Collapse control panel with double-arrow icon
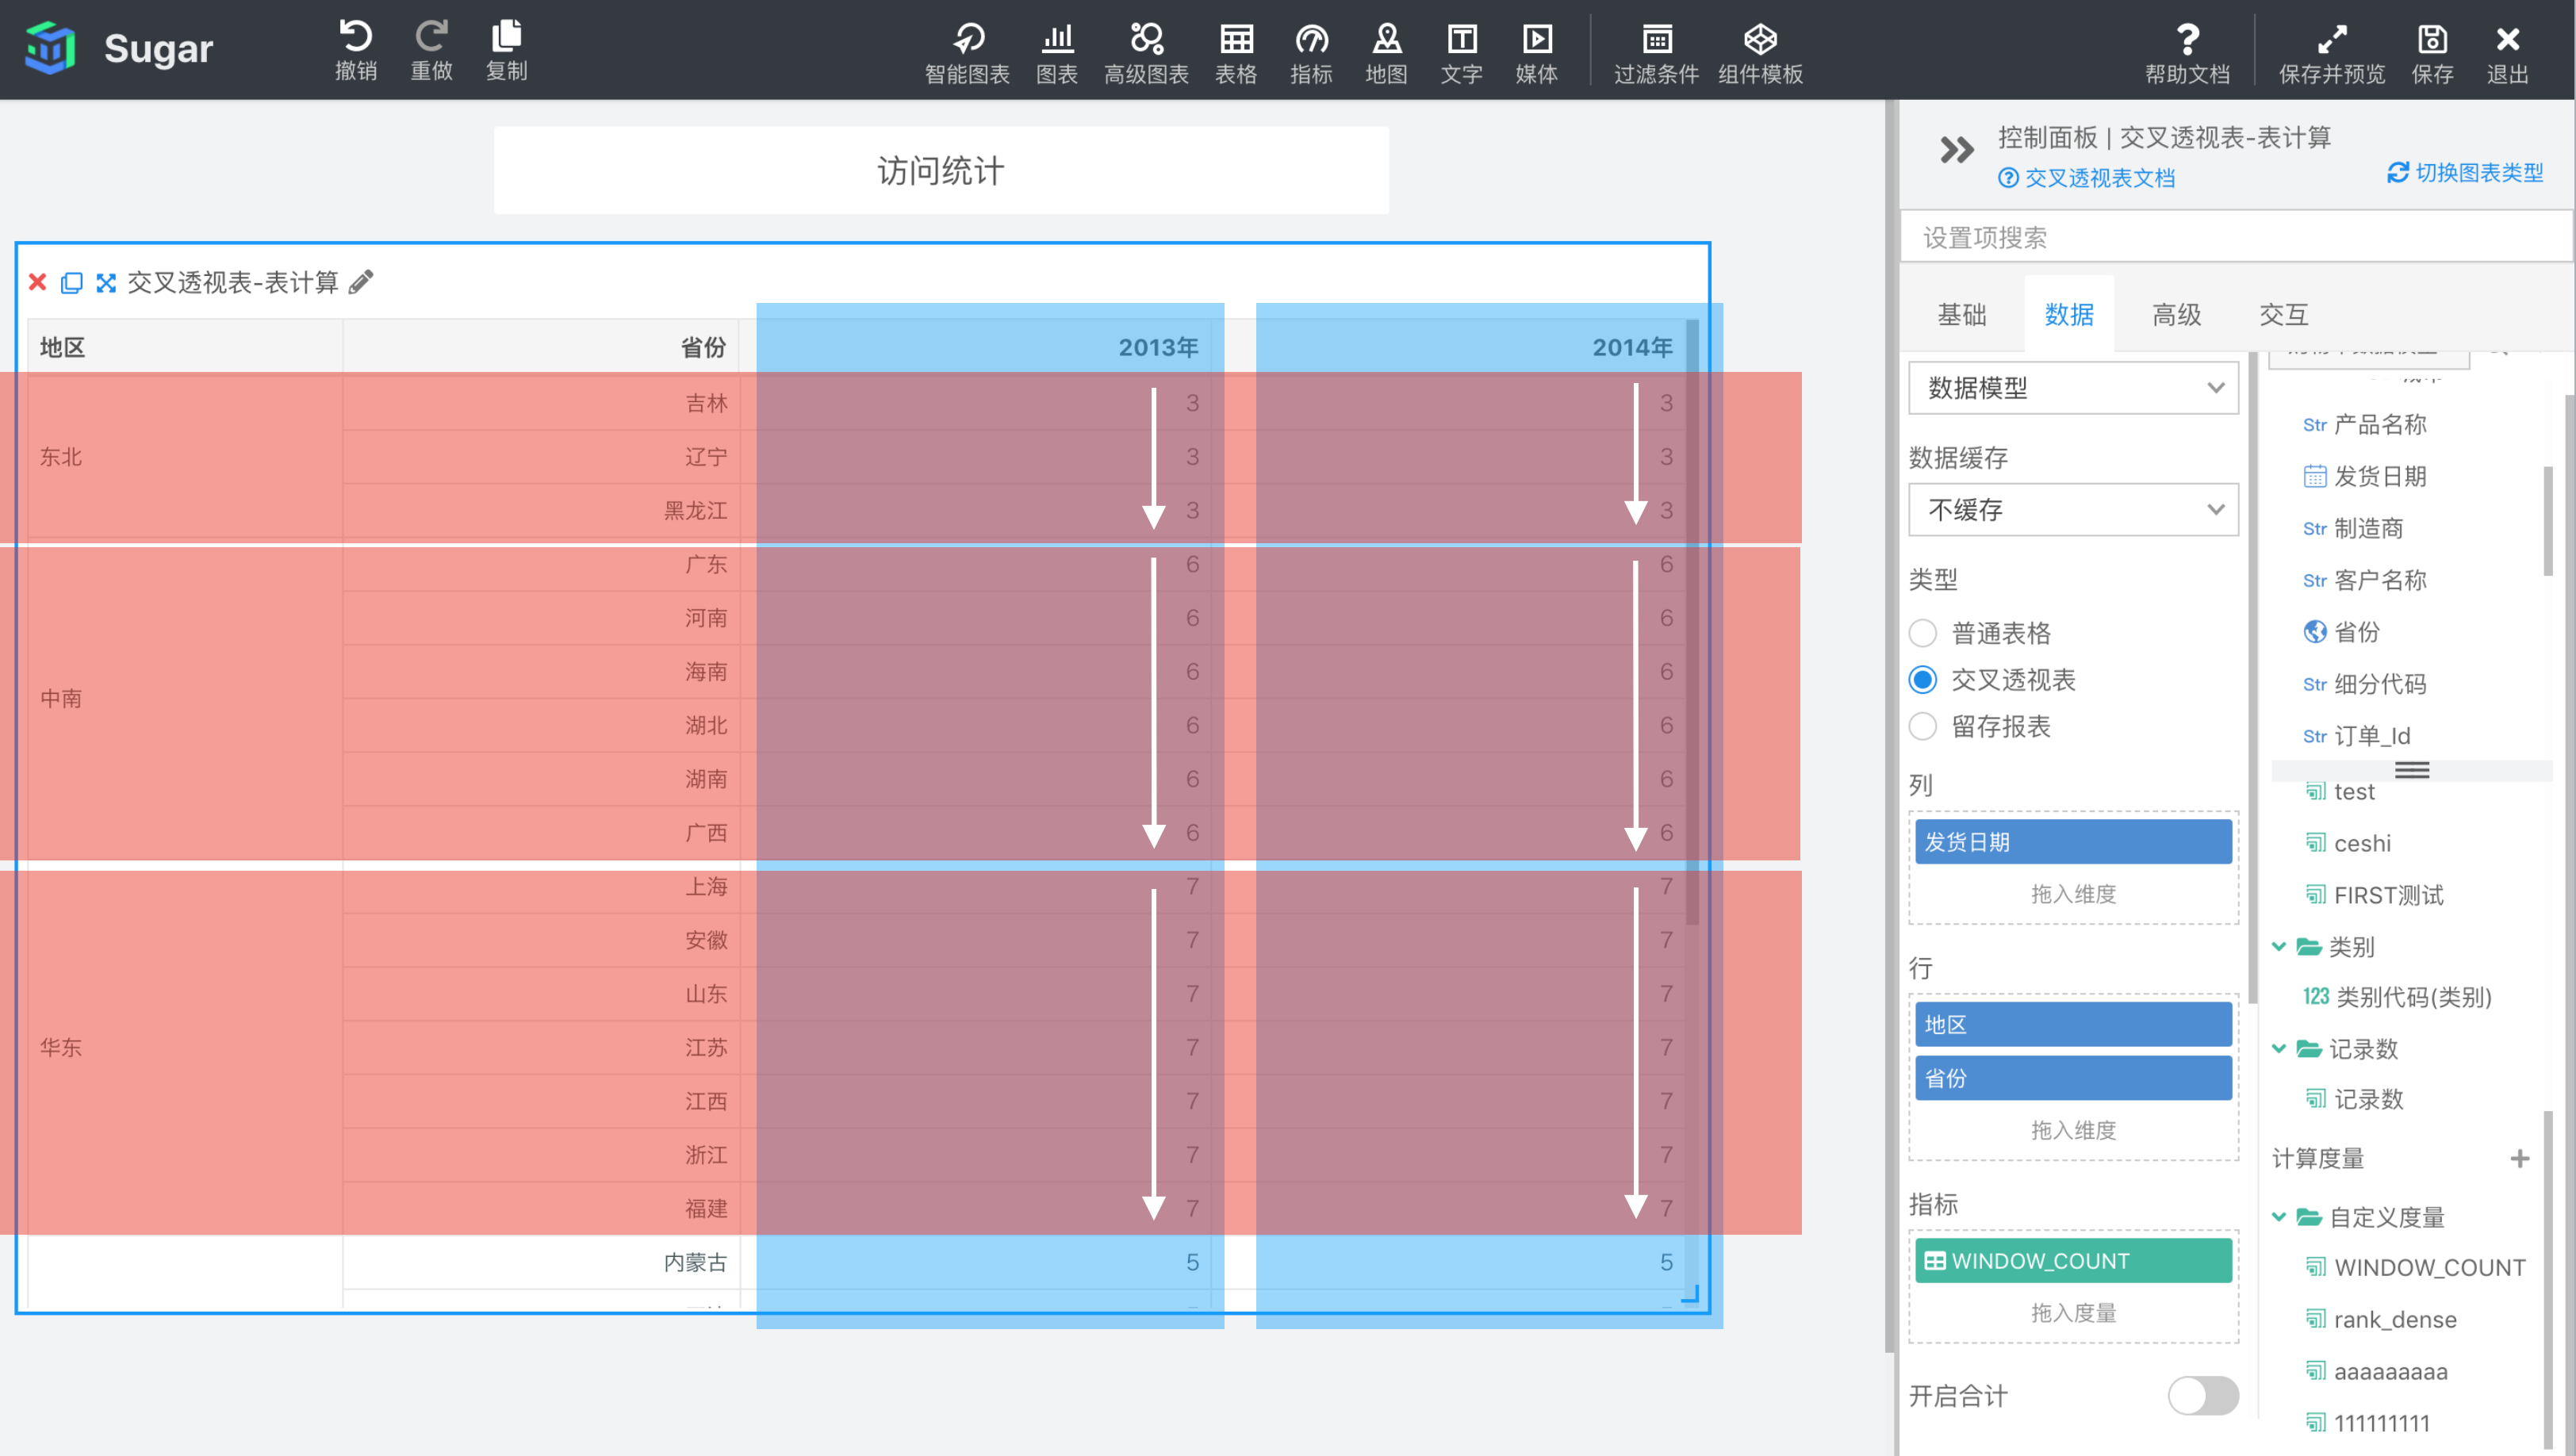The width and height of the screenshot is (2576, 1456). click(1956, 150)
